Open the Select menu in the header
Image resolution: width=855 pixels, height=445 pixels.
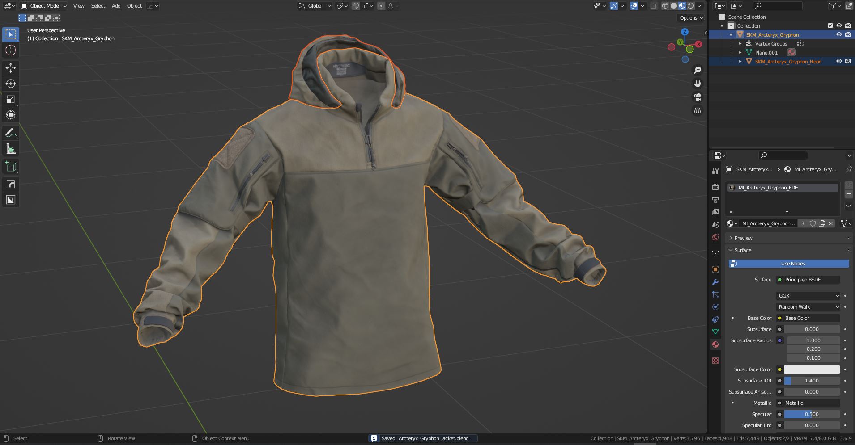[x=98, y=6]
